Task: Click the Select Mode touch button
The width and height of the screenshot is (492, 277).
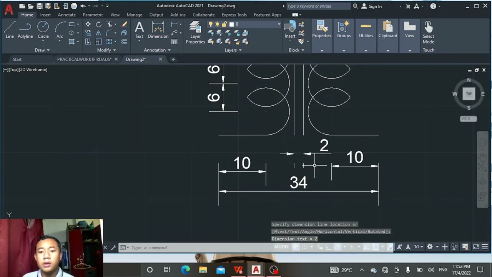Action: coord(428,33)
